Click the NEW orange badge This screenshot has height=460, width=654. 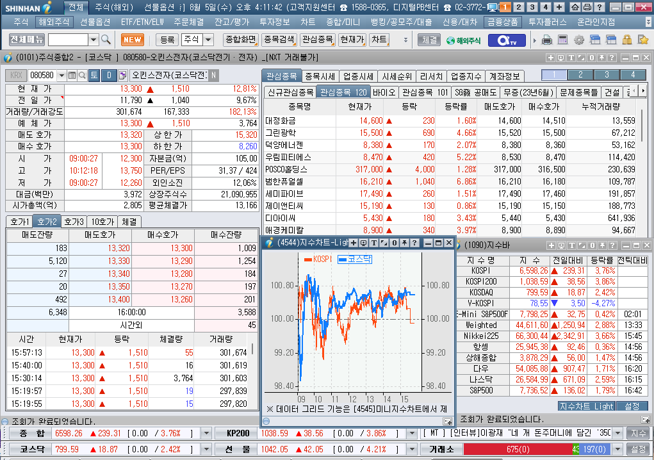tap(133, 40)
